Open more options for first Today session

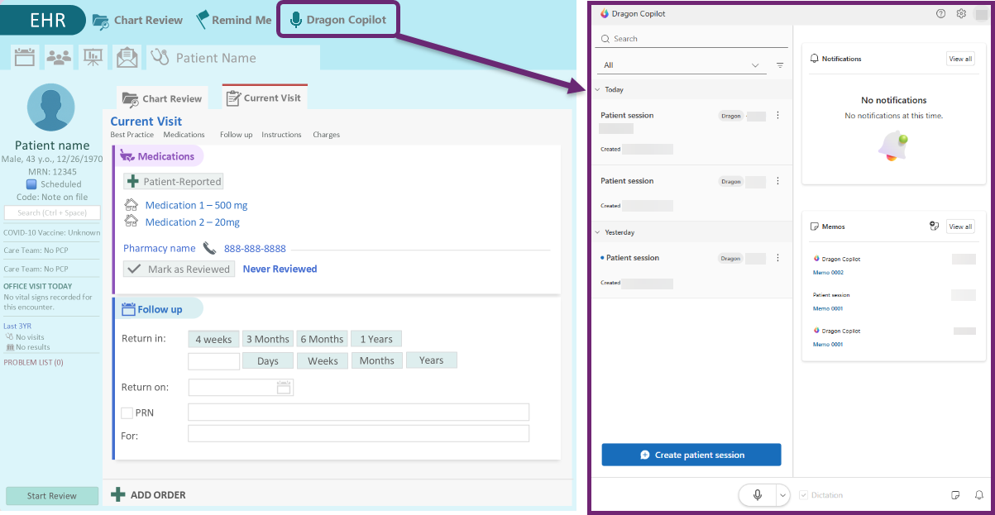point(777,116)
